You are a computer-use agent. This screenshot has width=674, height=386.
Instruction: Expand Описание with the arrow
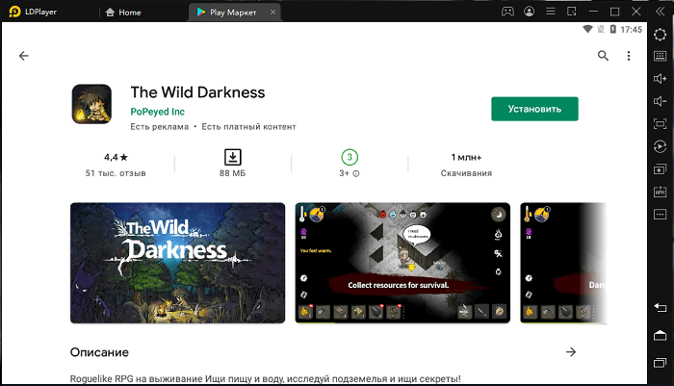(571, 352)
